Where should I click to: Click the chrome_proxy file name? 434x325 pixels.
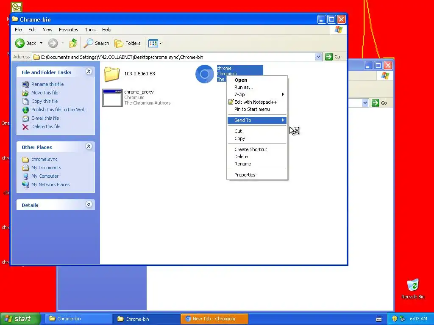(x=139, y=92)
